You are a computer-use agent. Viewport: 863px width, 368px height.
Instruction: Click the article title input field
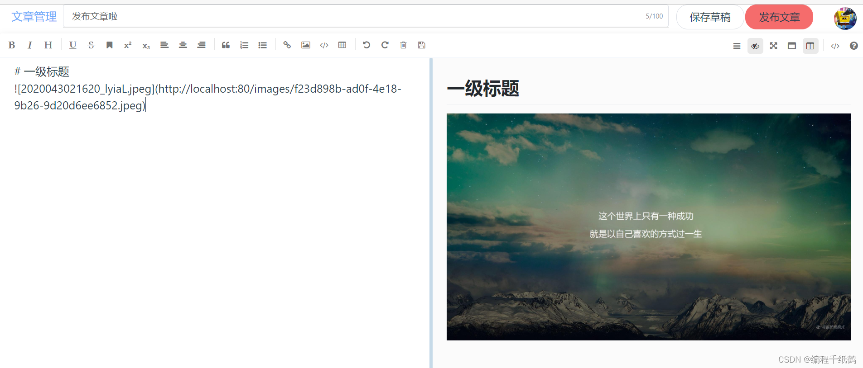coord(366,16)
